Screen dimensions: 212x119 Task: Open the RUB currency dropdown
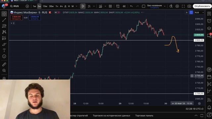pyautogui.click(x=199, y=13)
